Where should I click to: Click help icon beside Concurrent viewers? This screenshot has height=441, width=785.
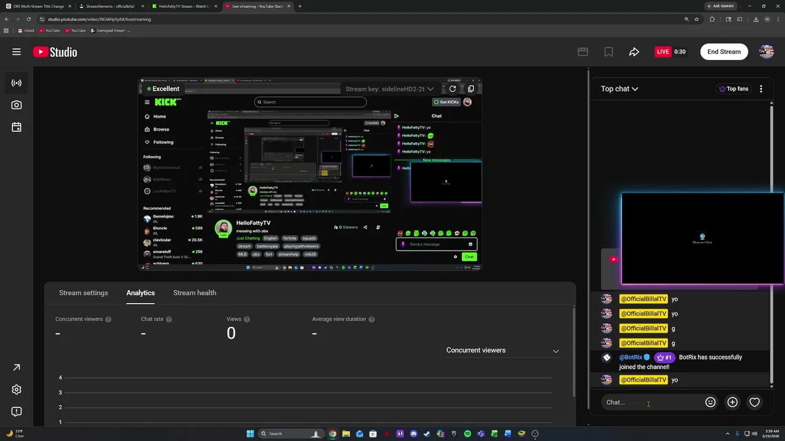(109, 319)
